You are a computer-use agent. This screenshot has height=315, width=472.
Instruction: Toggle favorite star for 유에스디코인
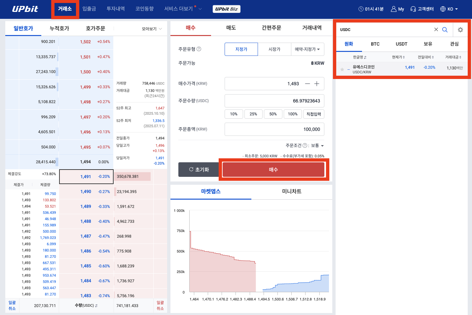click(342, 69)
